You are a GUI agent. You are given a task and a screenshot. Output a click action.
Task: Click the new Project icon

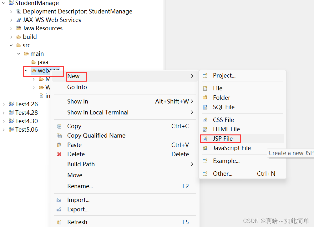tap(205, 75)
